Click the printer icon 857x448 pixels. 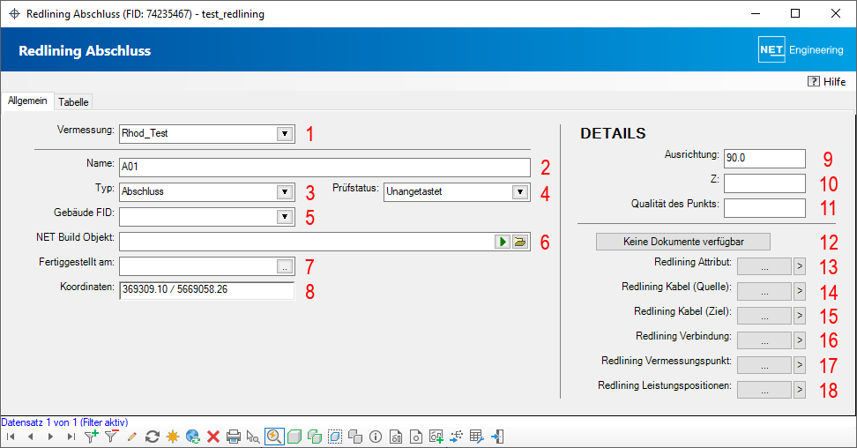(234, 437)
